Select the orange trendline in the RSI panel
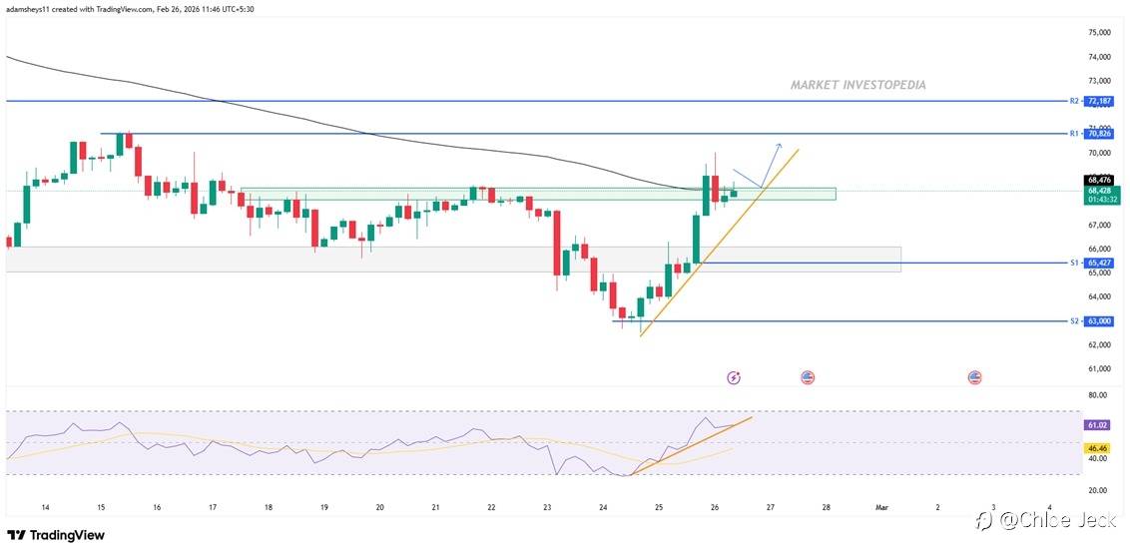Screen dimensions: 1130x554 pyautogui.click(x=691, y=446)
